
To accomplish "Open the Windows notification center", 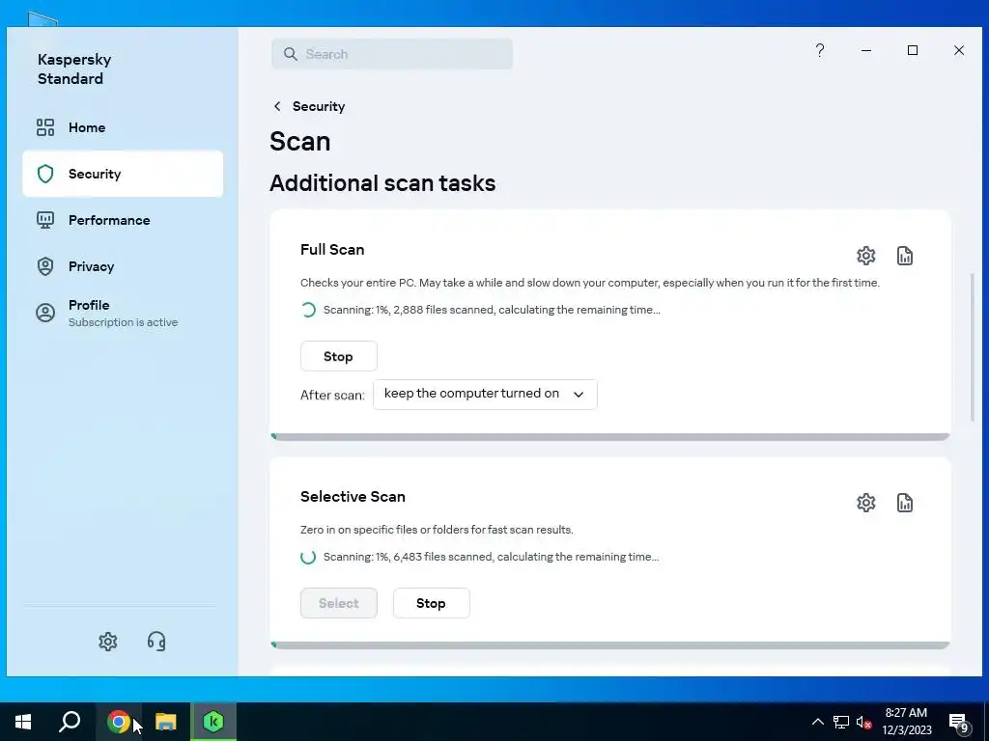I will pyautogui.click(x=959, y=724).
